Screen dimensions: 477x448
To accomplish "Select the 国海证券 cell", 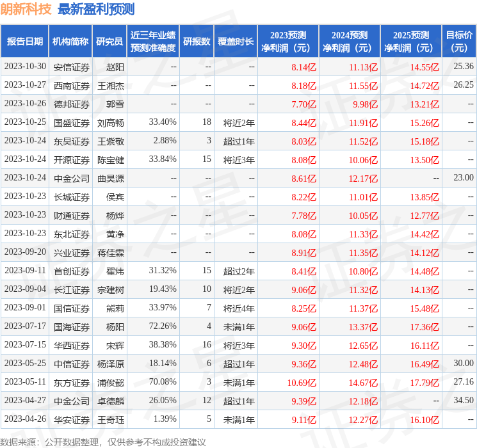I will point(72,327).
